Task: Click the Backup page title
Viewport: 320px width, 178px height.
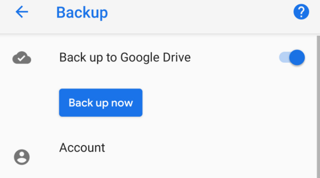Action: click(x=82, y=13)
